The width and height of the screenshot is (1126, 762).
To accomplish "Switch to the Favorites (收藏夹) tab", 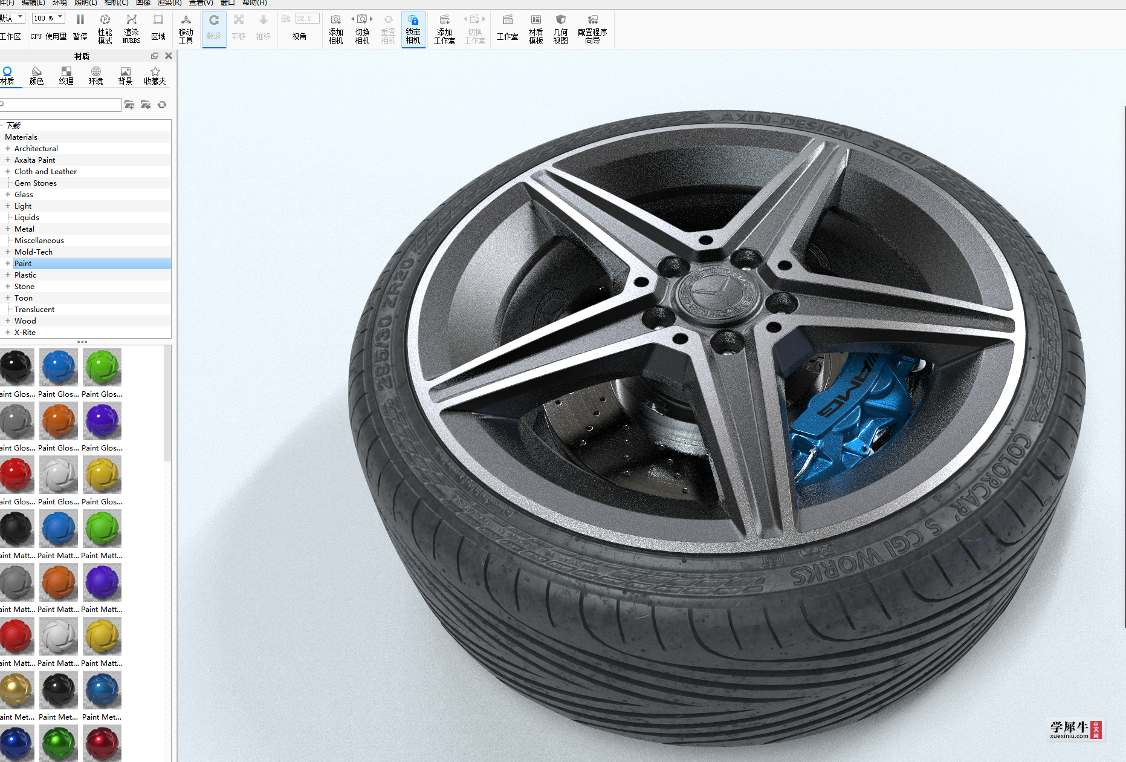I will (x=155, y=76).
